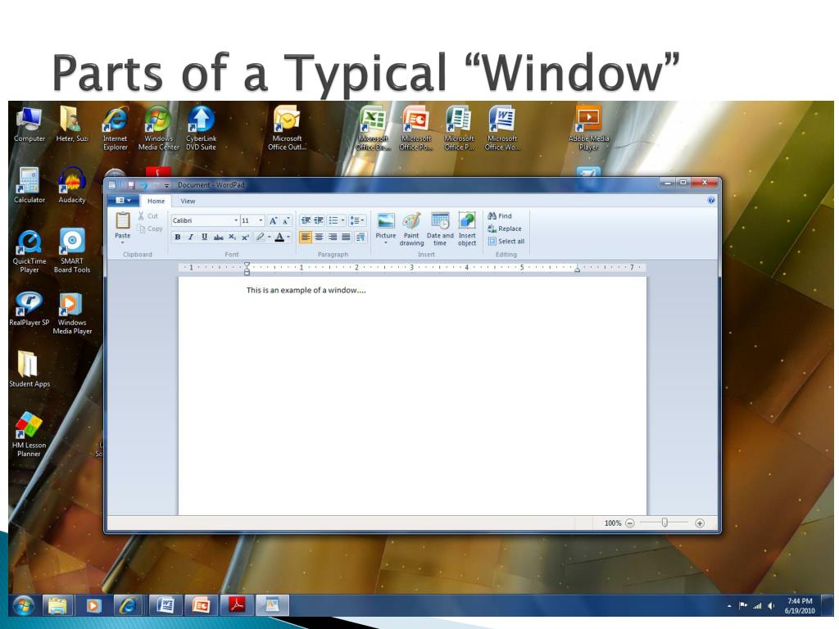Screen dimensions: 839x629
Task: Select Center text alignment
Action: click(319, 237)
